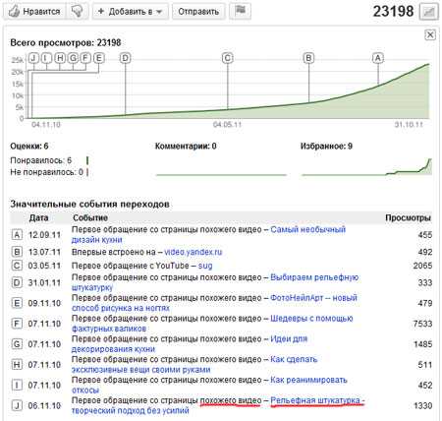Click the thumbs-down dislike icon
The image size is (442, 421).
pos(77,12)
